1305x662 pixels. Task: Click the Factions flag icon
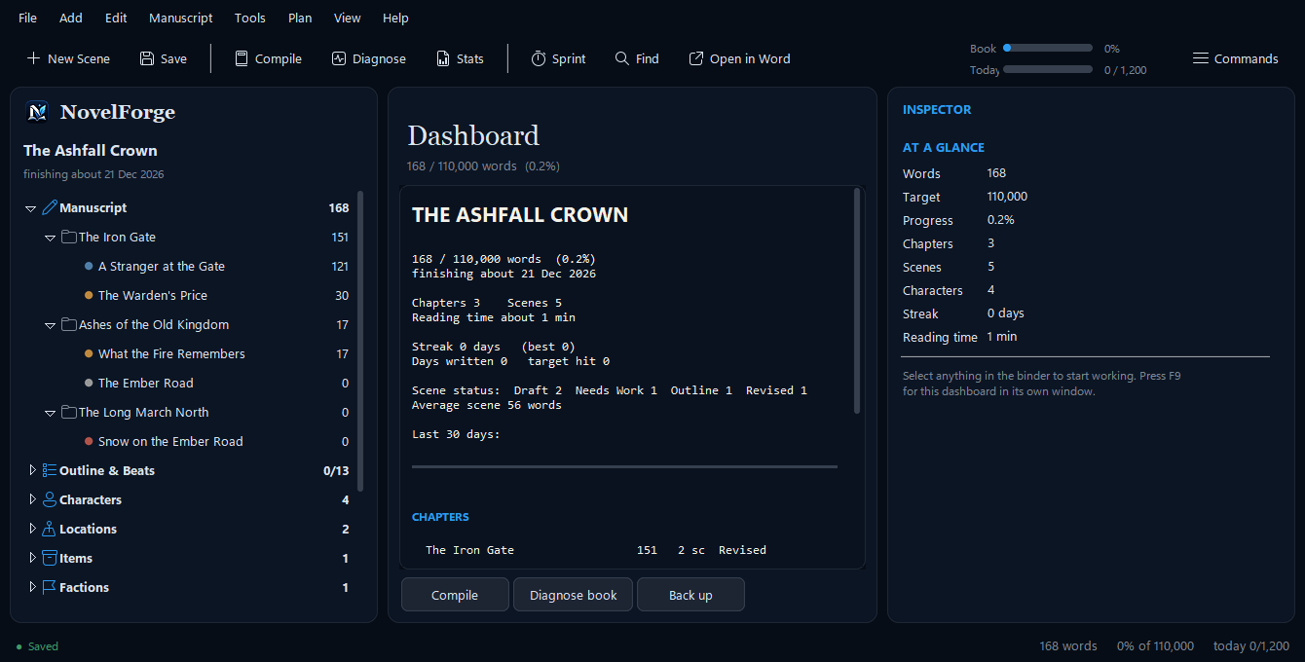[x=50, y=587]
